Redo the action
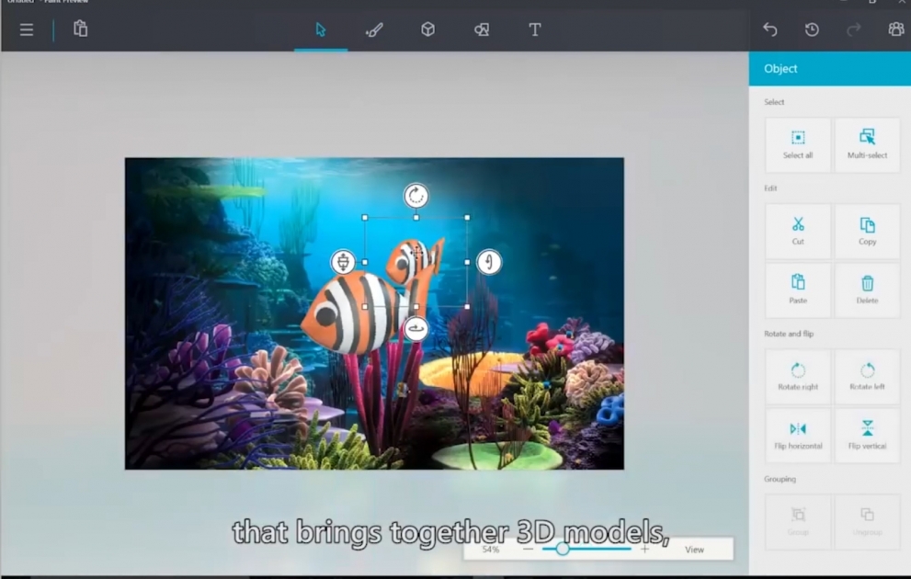 coord(853,29)
